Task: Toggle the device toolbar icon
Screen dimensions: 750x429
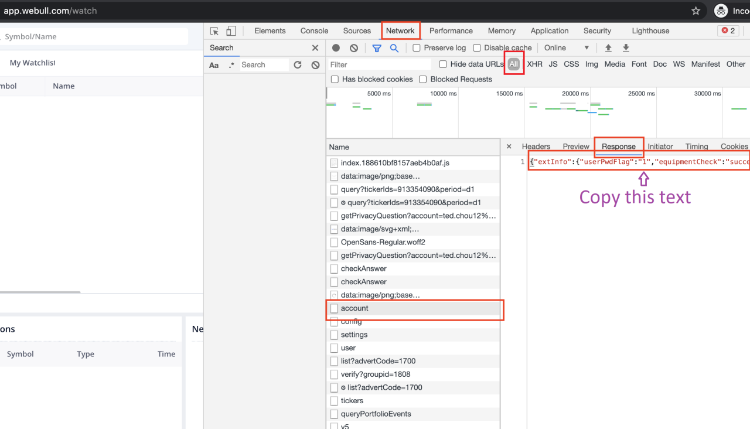Action: pos(231,31)
